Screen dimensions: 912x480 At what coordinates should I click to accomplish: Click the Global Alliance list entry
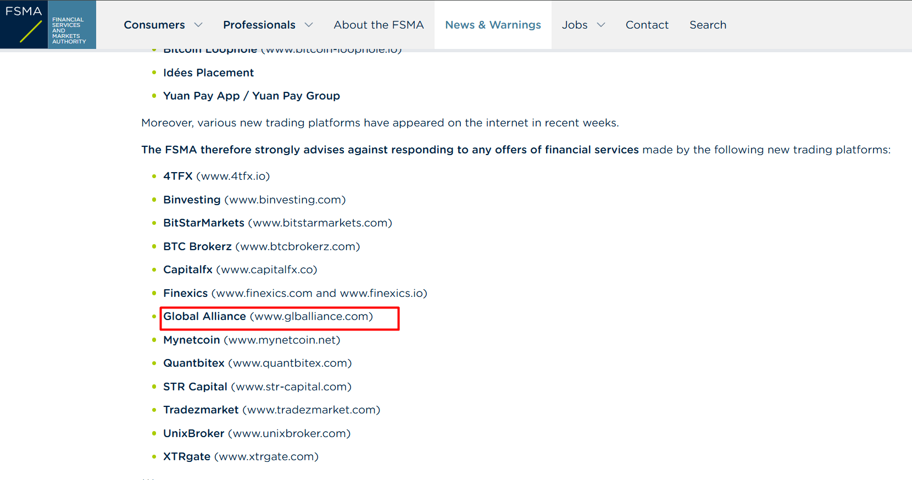(268, 316)
